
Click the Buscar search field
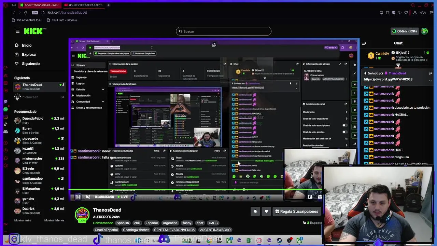224,31
